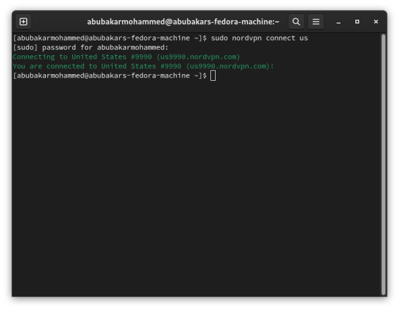Viewport: 399px width, 310px height.
Task: Open the hamburger main menu
Action: point(316,22)
